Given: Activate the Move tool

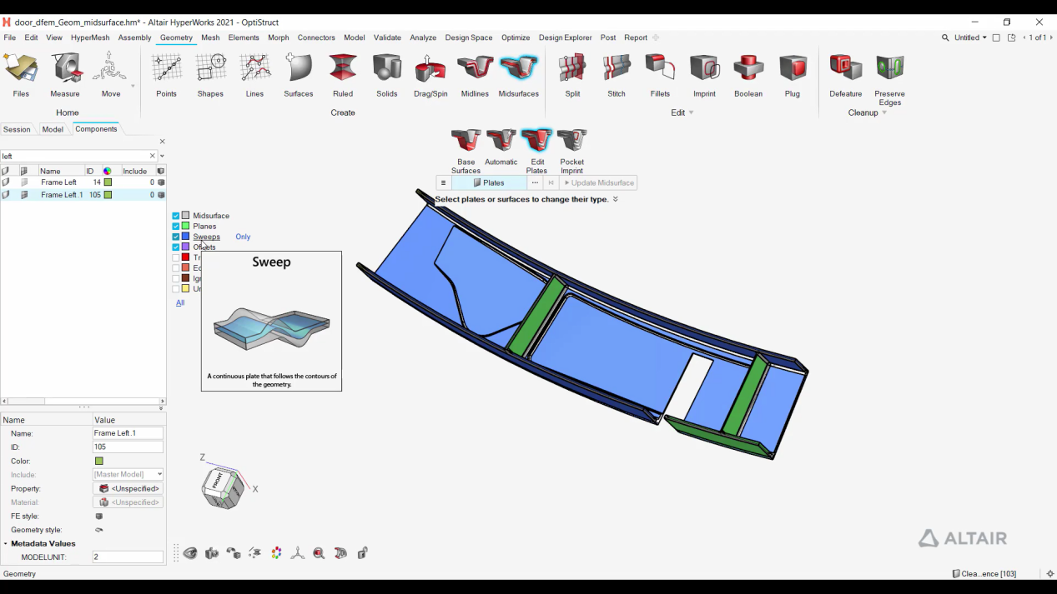Looking at the screenshot, I should [110, 76].
